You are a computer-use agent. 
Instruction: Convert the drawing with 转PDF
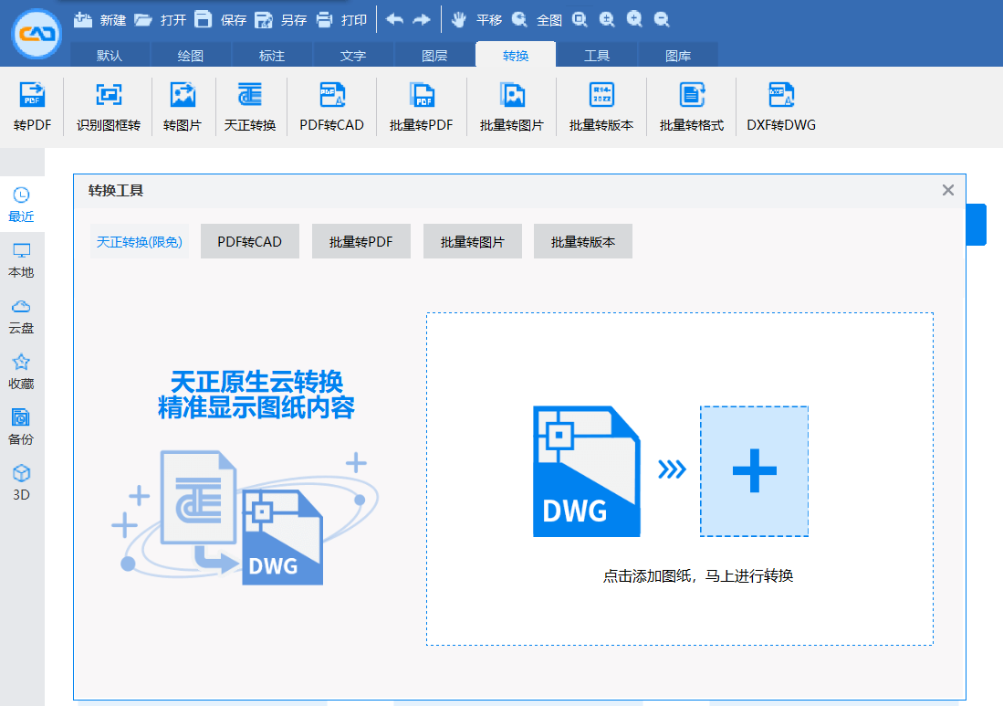pyautogui.click(x=32, y=107)
